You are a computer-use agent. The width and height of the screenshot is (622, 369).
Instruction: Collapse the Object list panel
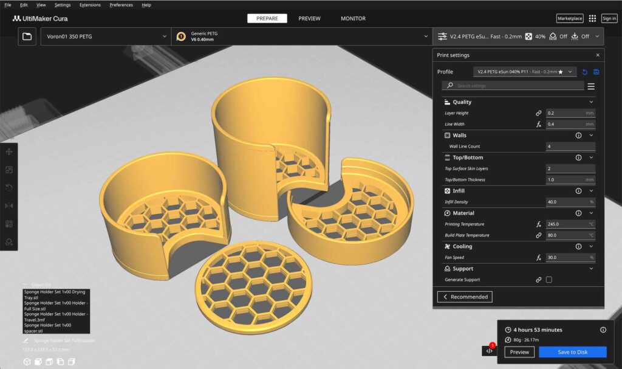tap(25, 285)
